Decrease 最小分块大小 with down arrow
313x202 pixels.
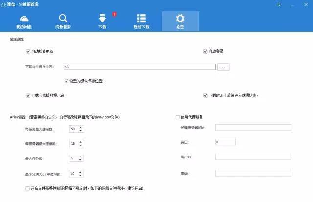[x=81, y=175]
